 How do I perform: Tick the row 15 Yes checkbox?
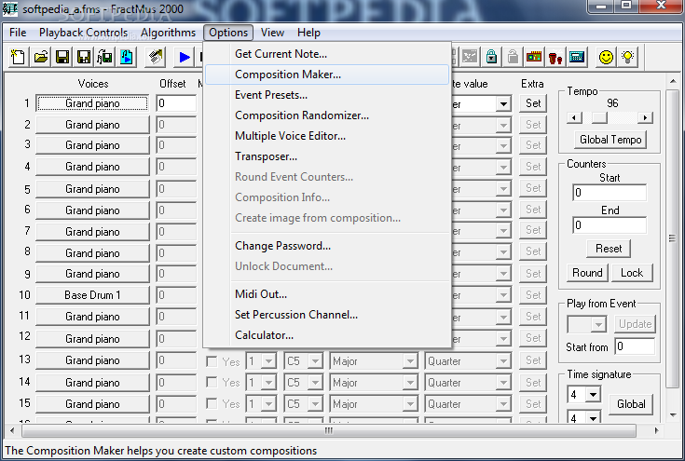(212, 403)
